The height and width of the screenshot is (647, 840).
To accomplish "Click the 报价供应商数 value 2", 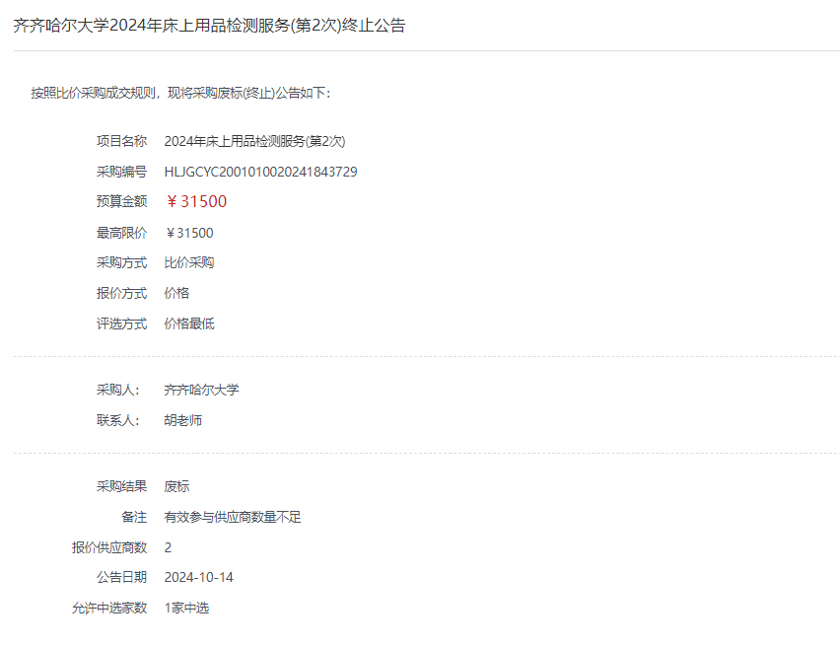I will [168, 547].
